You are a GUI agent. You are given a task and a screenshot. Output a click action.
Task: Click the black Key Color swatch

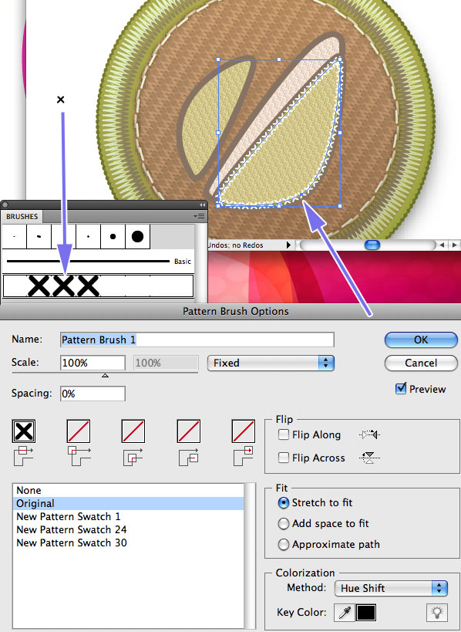(366, 613)
